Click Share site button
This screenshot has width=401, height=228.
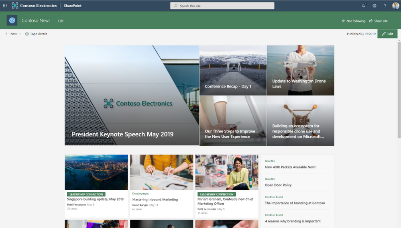(379, 21)
